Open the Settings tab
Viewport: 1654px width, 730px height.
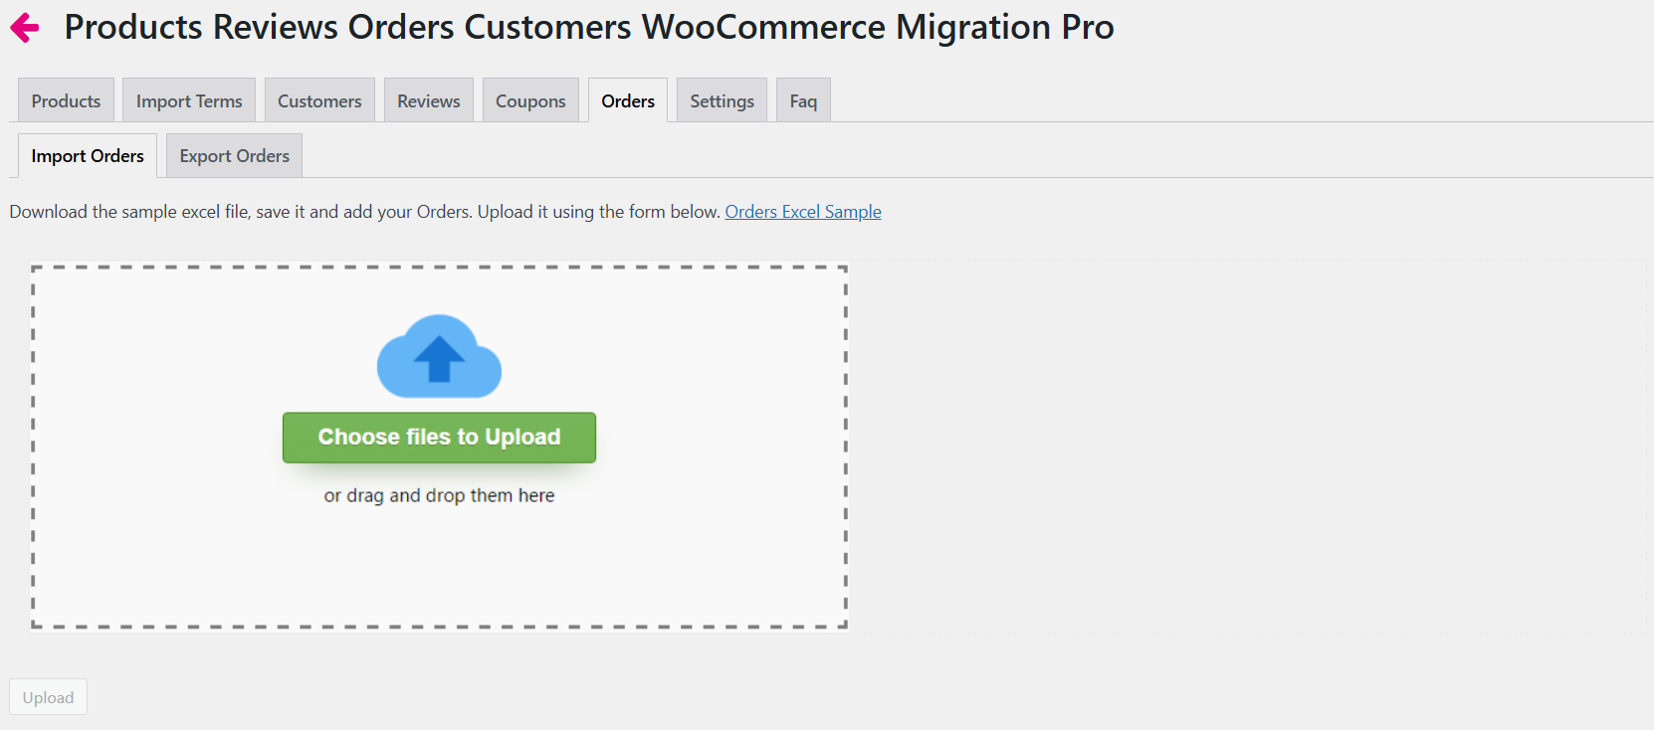(721, 99)
